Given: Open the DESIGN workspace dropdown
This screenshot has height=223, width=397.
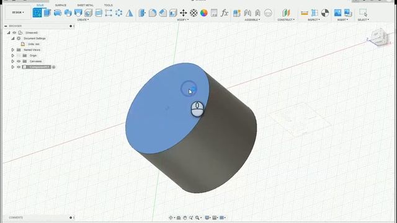Looking at the screenshot, I should 18,12.
